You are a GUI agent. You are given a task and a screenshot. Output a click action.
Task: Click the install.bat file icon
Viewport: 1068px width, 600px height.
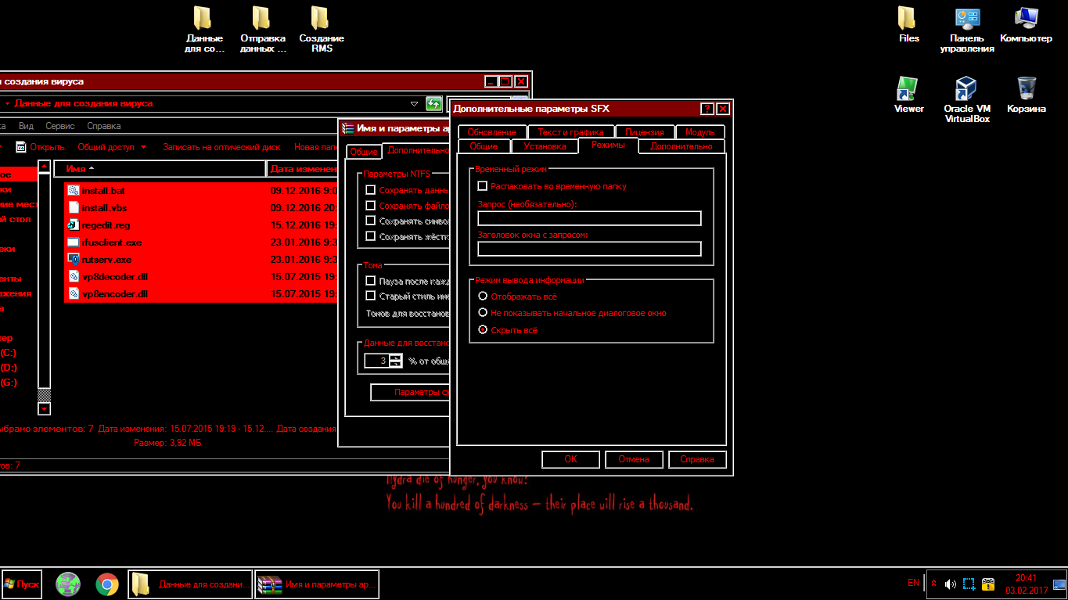coord(74,190)
